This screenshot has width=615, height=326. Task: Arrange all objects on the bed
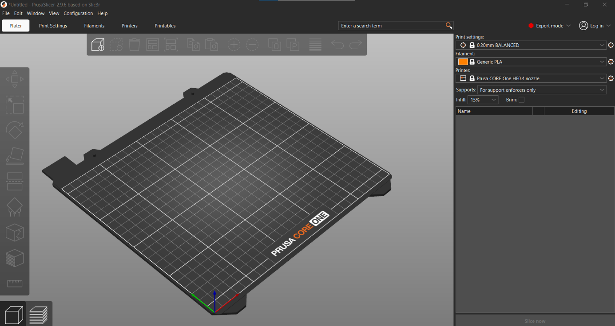(x=153, y=45)
